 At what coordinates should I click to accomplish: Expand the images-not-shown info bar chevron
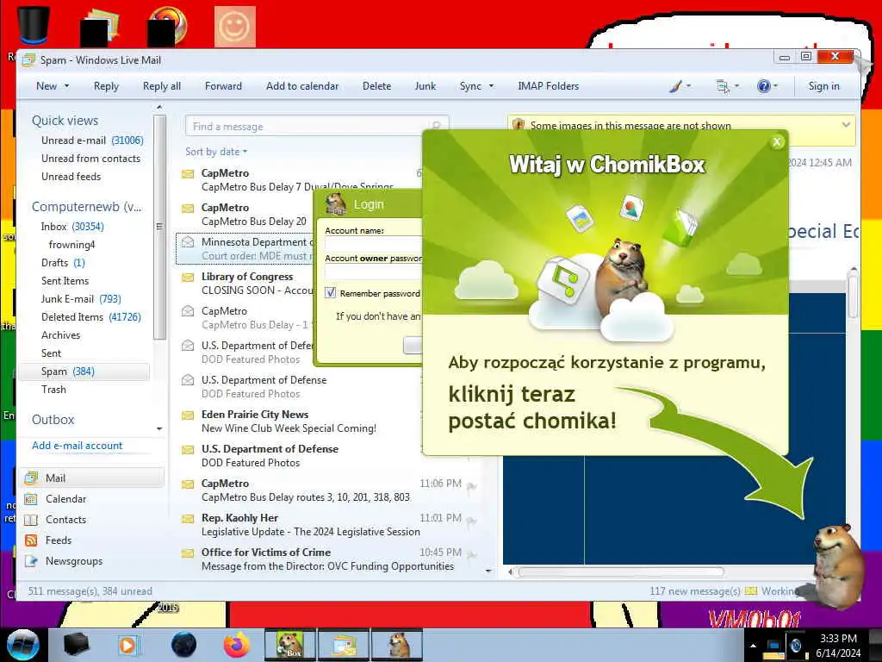click(846, 124)
